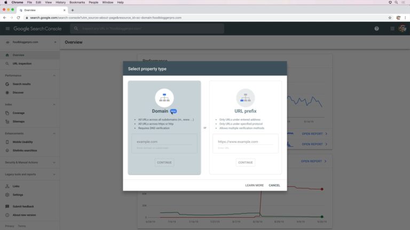The image size is (410, 230).
Task: Click the 'Select property type' dialog title
Action: tap(147, 69)
